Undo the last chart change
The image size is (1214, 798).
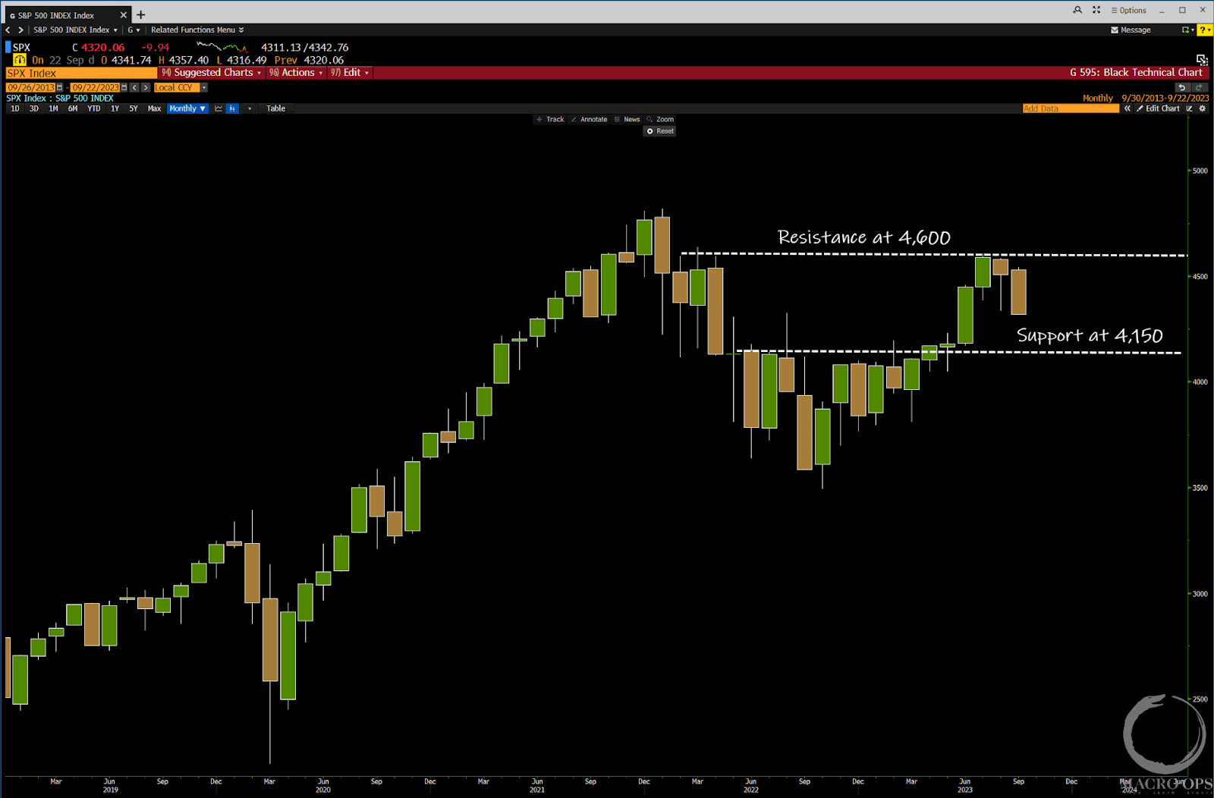point(1181,87)
